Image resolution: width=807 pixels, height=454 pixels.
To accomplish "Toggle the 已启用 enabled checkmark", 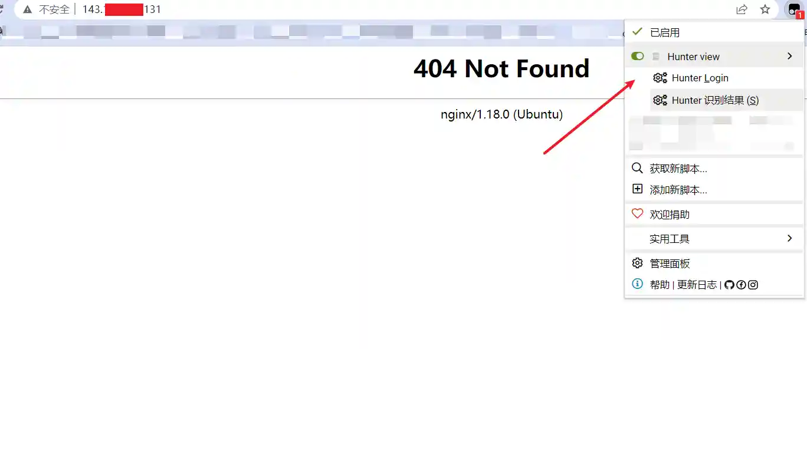I will point(637,32).
